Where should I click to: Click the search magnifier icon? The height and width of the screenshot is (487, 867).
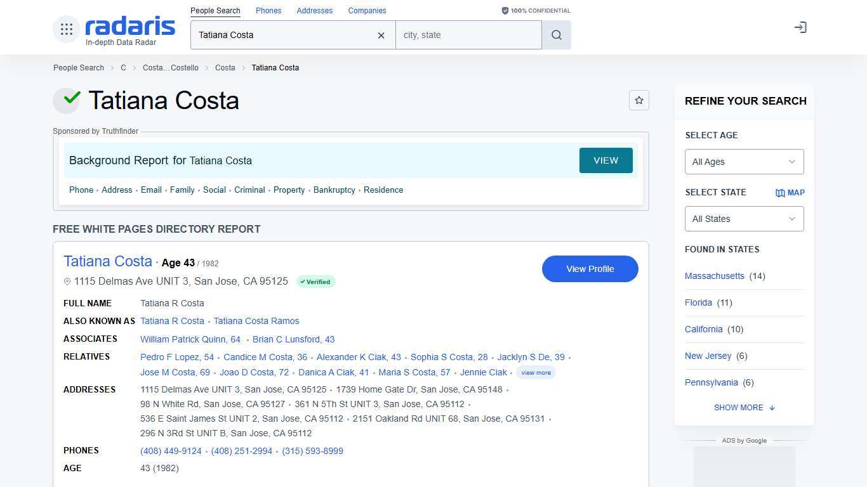coord(556,35)
